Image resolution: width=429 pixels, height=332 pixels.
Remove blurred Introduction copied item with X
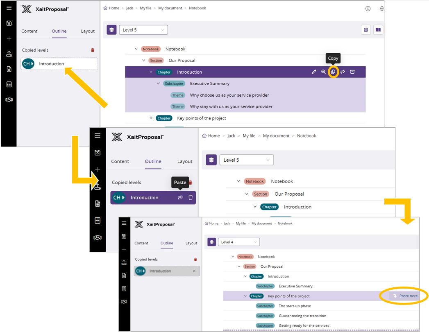(194, 271)
